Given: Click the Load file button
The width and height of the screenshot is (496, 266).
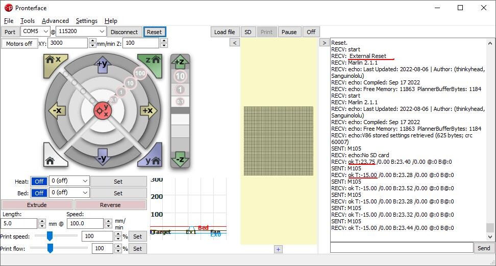Looking at the screenshot, I should coord(225,32).
